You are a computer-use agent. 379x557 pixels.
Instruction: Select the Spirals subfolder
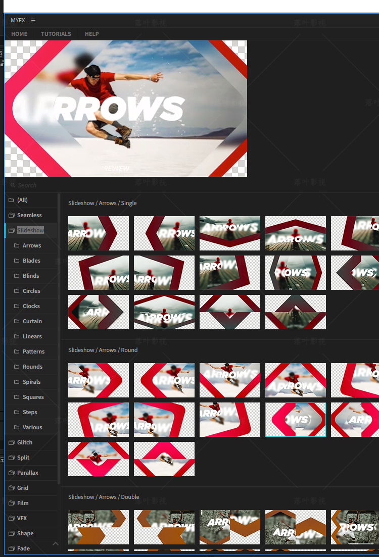(31, 382)
